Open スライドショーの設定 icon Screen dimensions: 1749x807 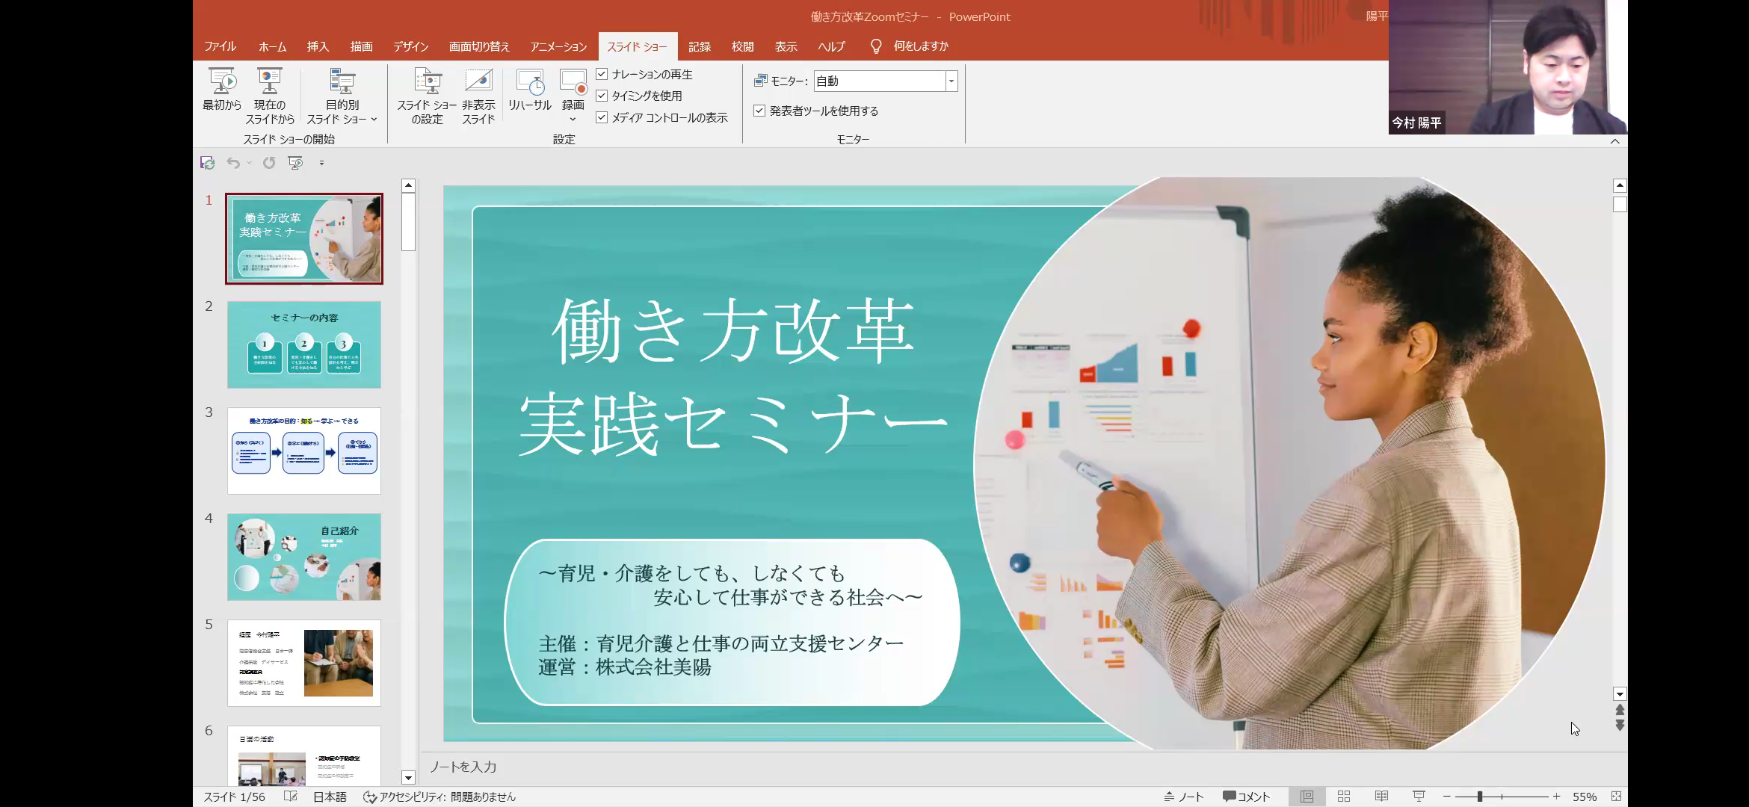(x=427, y=82)
